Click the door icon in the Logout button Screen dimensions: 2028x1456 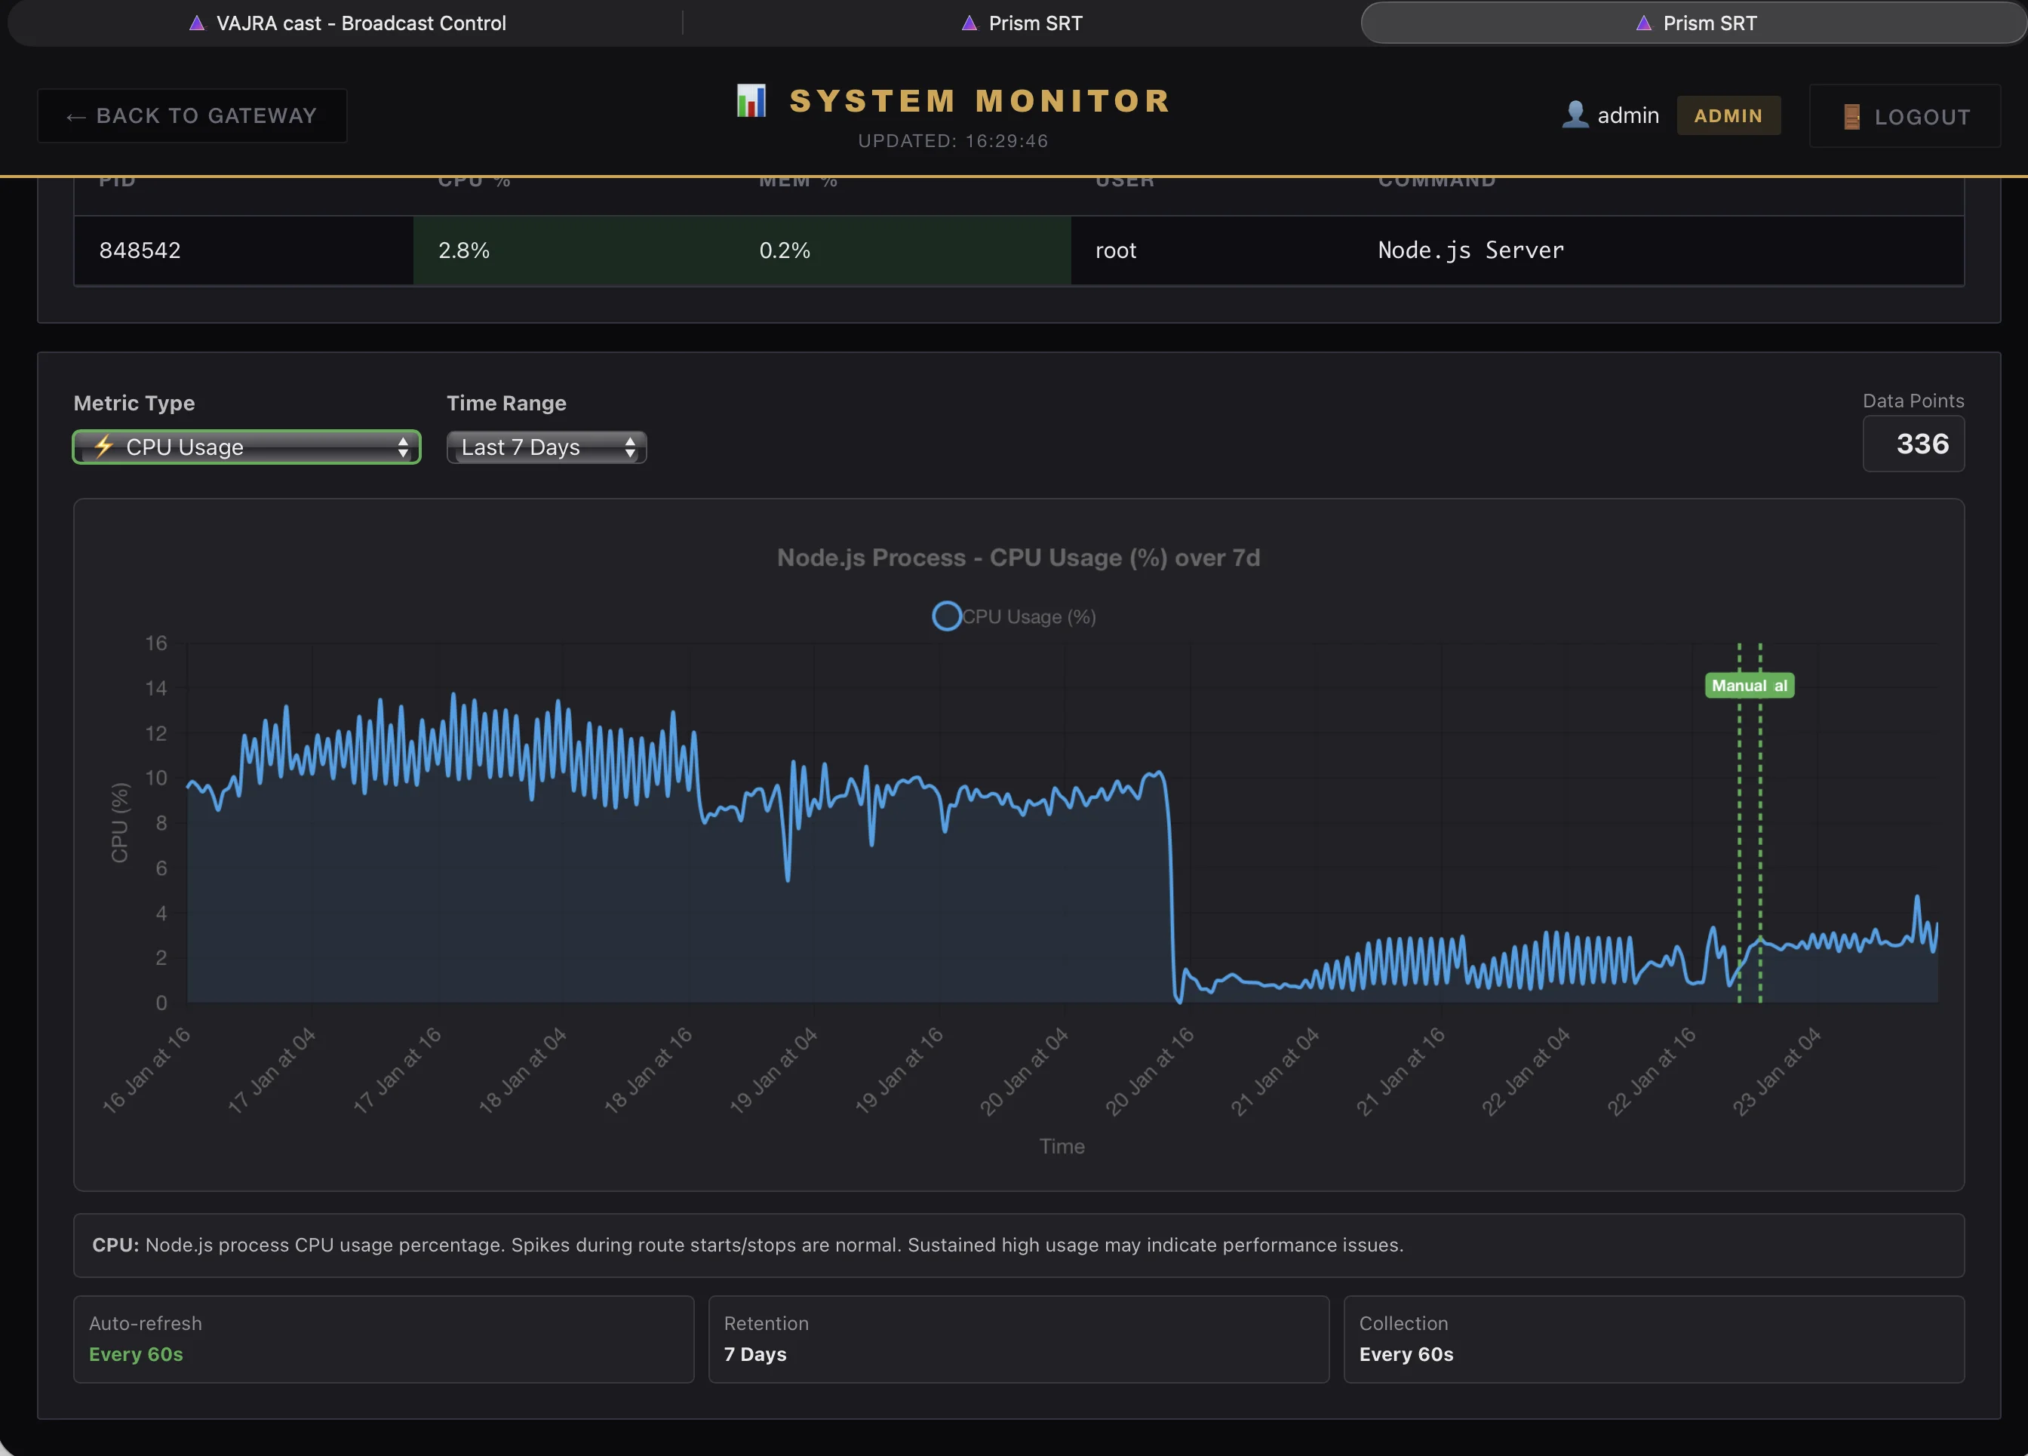(x=1851, y=116)
